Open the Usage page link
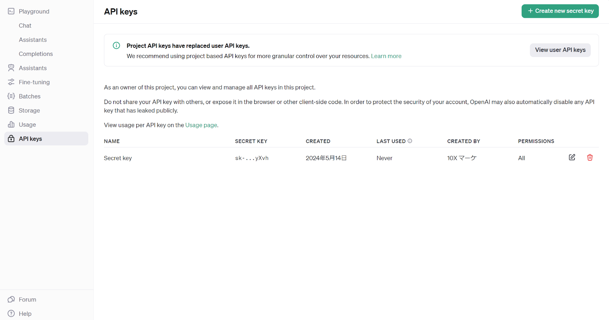This screenshot has width=609, height=320. [x=201, y=125]
